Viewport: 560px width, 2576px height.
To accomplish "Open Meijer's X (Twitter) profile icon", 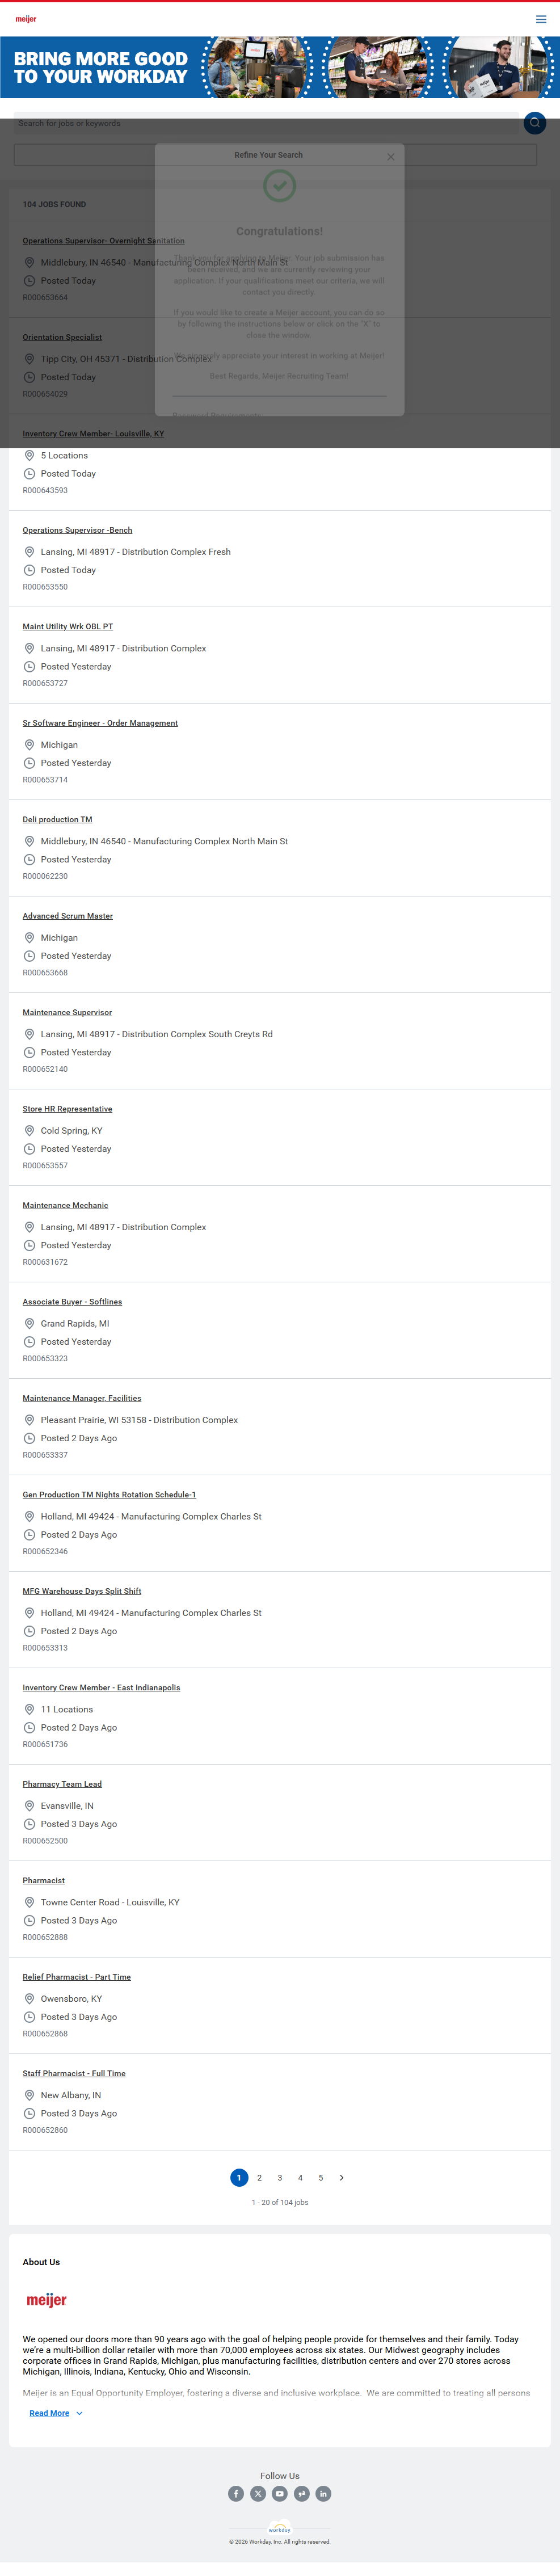I will (258, 2493).
